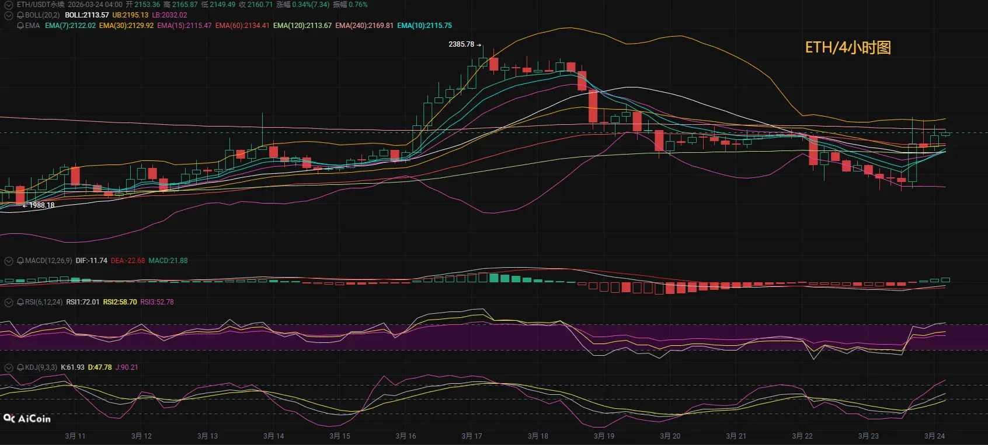The image size is (988, 445).
Task: Click the EMA(7):2122.02 legend value
Action: [x=70, y=26]
